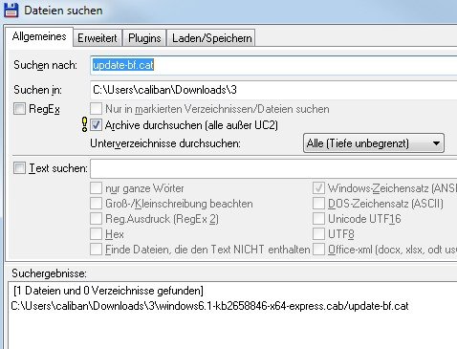This screenshot has width=457, height=349.
Task: Open the Unterverzeichnisse durchsuchen dropdown
Action: tap(374, 143)
